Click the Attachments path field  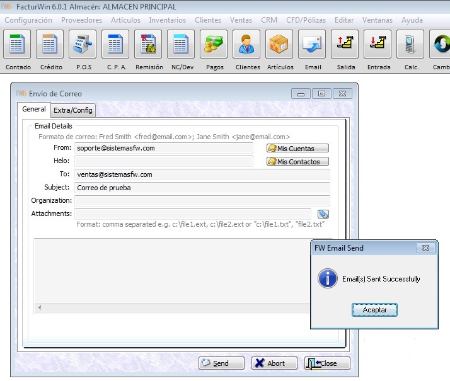[193, 214]
